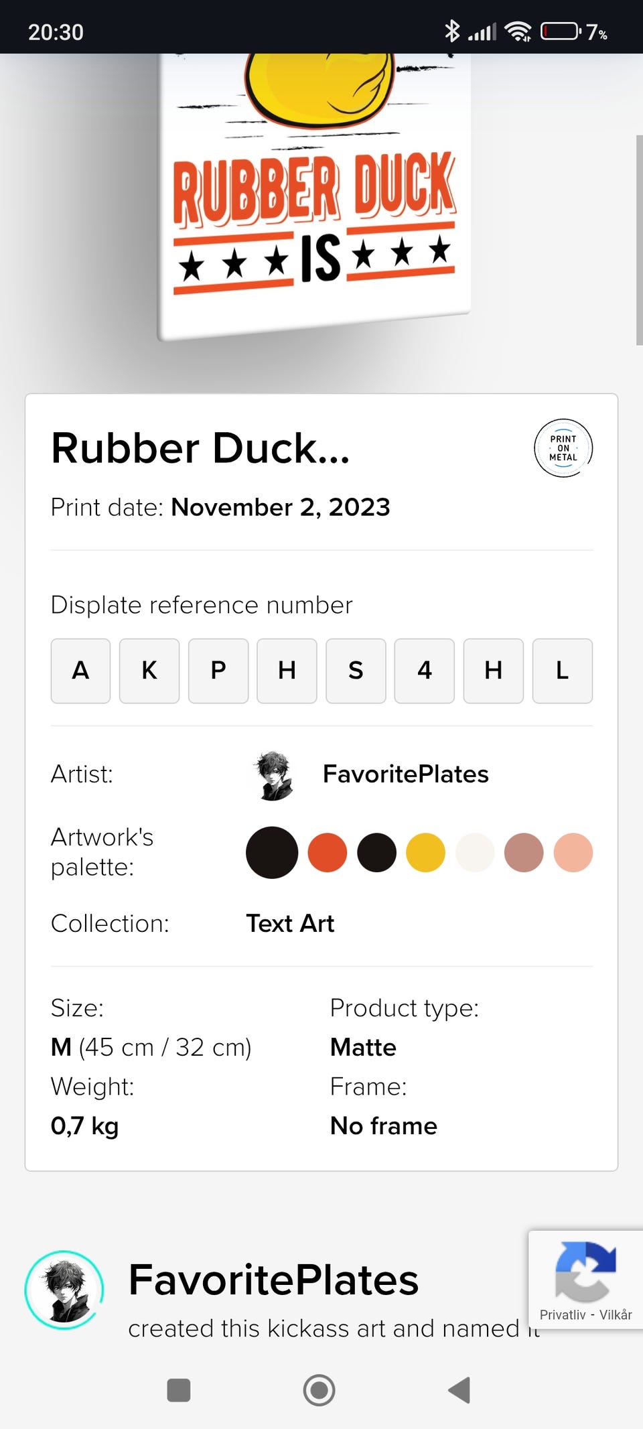
Task: Tap the large FavoritePlates profile avatar
Action: tap(64, 1290)
